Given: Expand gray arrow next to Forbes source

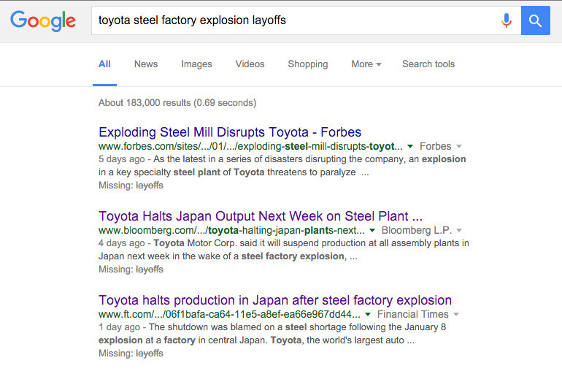Looking at the screenshot, I should point(459,147).
